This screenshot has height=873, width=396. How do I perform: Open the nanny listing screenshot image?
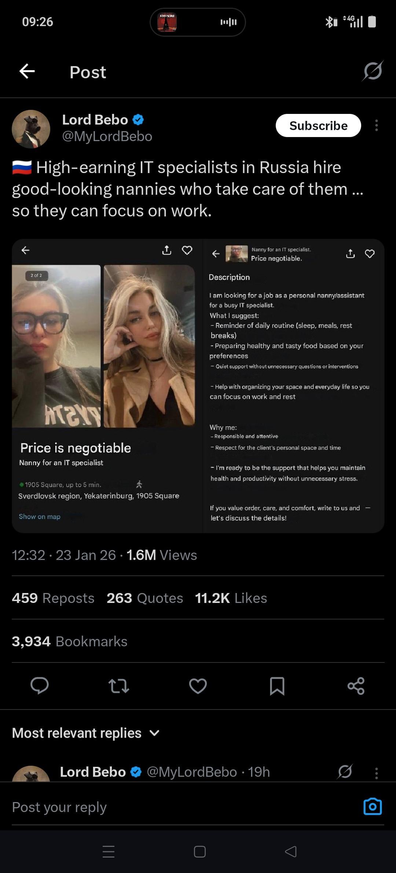pyautogui.click(x=198, y=386)
